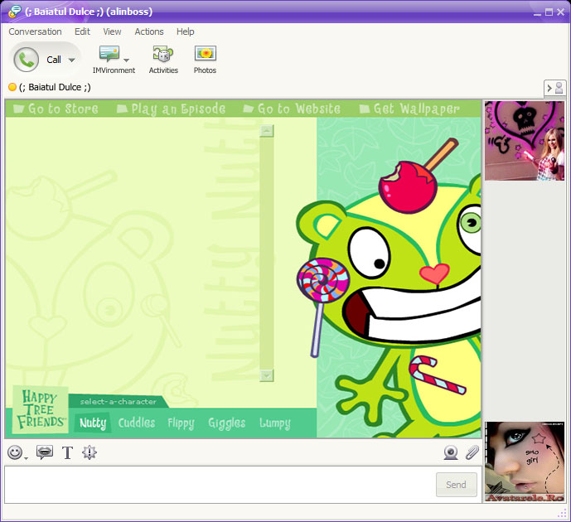Open the Actions menu
This screenshot has height=522, width=571.
149,31
